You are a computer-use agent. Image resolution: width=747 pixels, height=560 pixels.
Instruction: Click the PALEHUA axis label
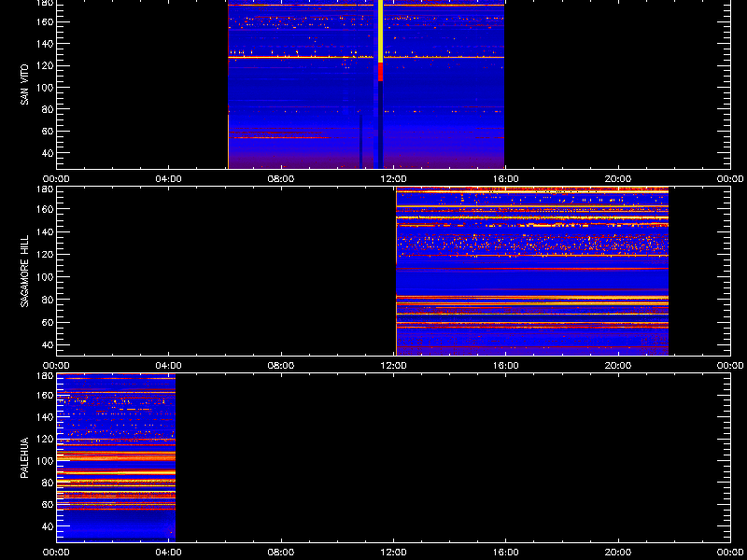(x=24, y=457)
